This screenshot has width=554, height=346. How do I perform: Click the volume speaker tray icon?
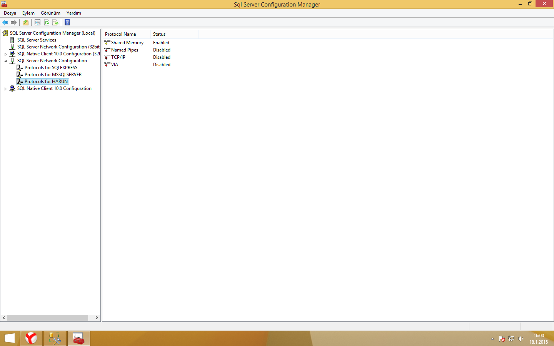521,339
